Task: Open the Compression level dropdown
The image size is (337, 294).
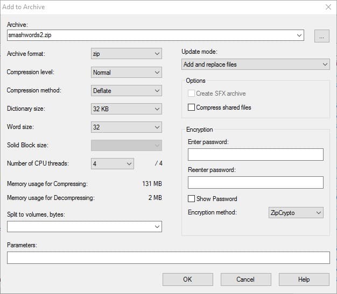Action: click(127, 73)
